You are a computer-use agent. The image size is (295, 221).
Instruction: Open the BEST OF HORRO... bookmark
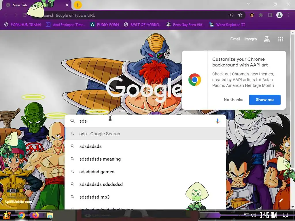(143, 25)
